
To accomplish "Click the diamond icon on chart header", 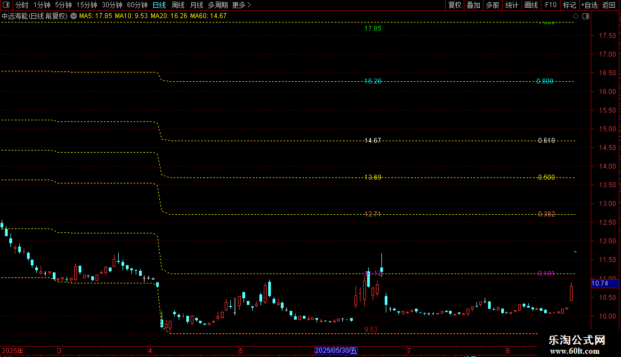I will [575, 16].
